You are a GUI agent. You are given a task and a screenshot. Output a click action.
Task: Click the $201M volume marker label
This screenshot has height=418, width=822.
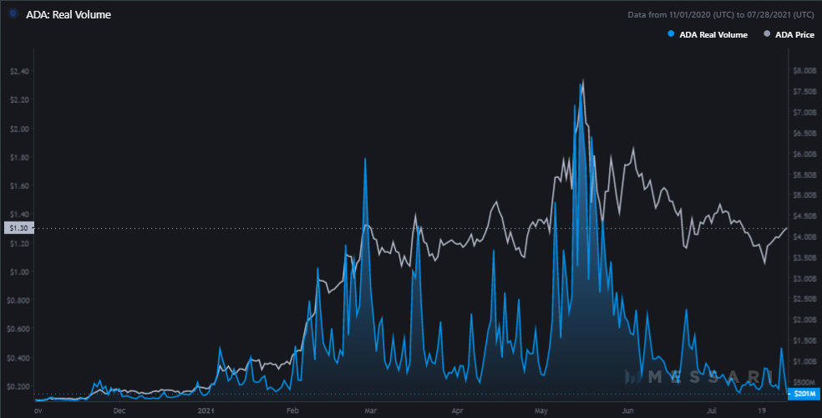point(804,393)
